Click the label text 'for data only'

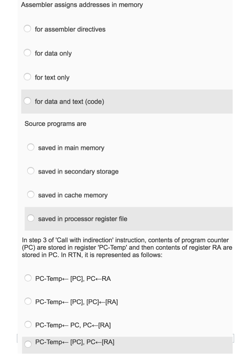tap(53, 53)
